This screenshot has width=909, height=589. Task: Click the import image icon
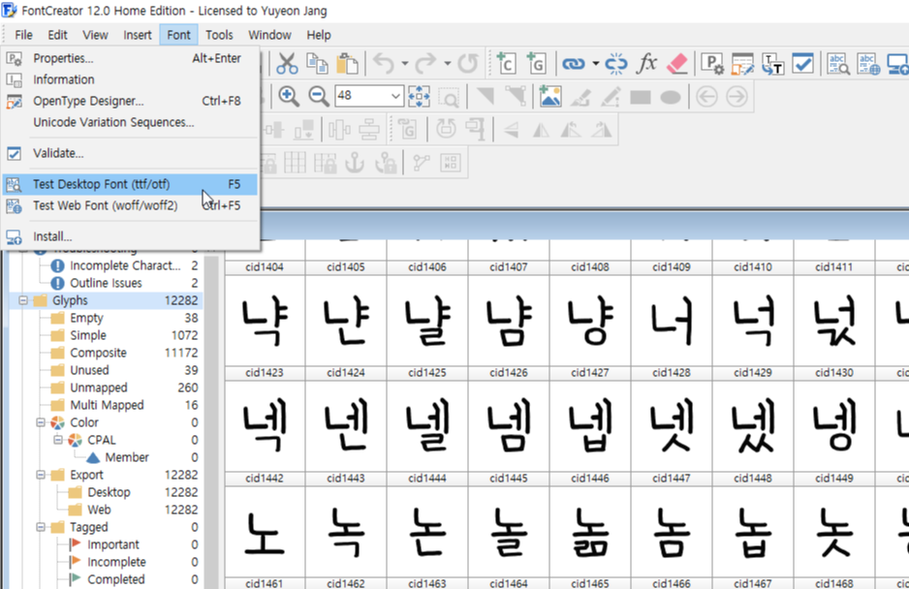550,97
